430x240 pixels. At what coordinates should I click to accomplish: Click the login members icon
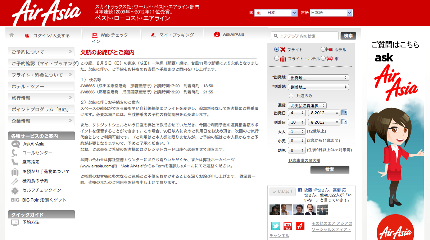click(27, 36)
